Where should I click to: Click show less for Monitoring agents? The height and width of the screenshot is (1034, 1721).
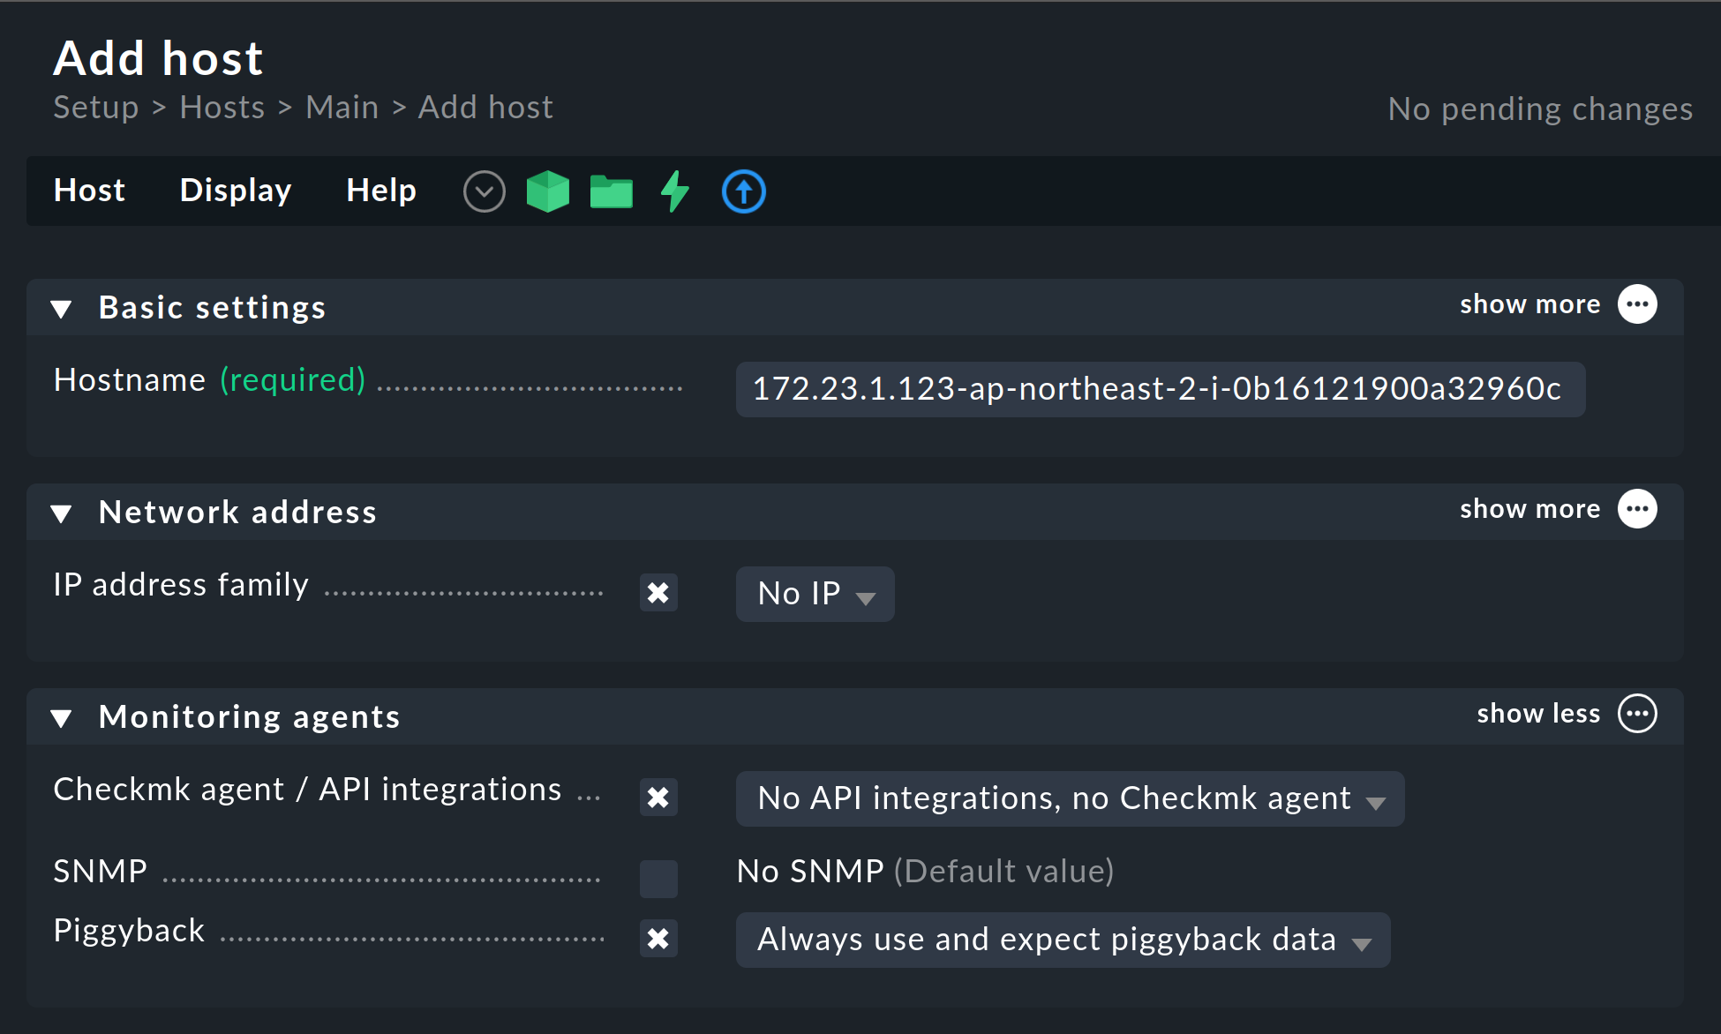[1537, 714]
